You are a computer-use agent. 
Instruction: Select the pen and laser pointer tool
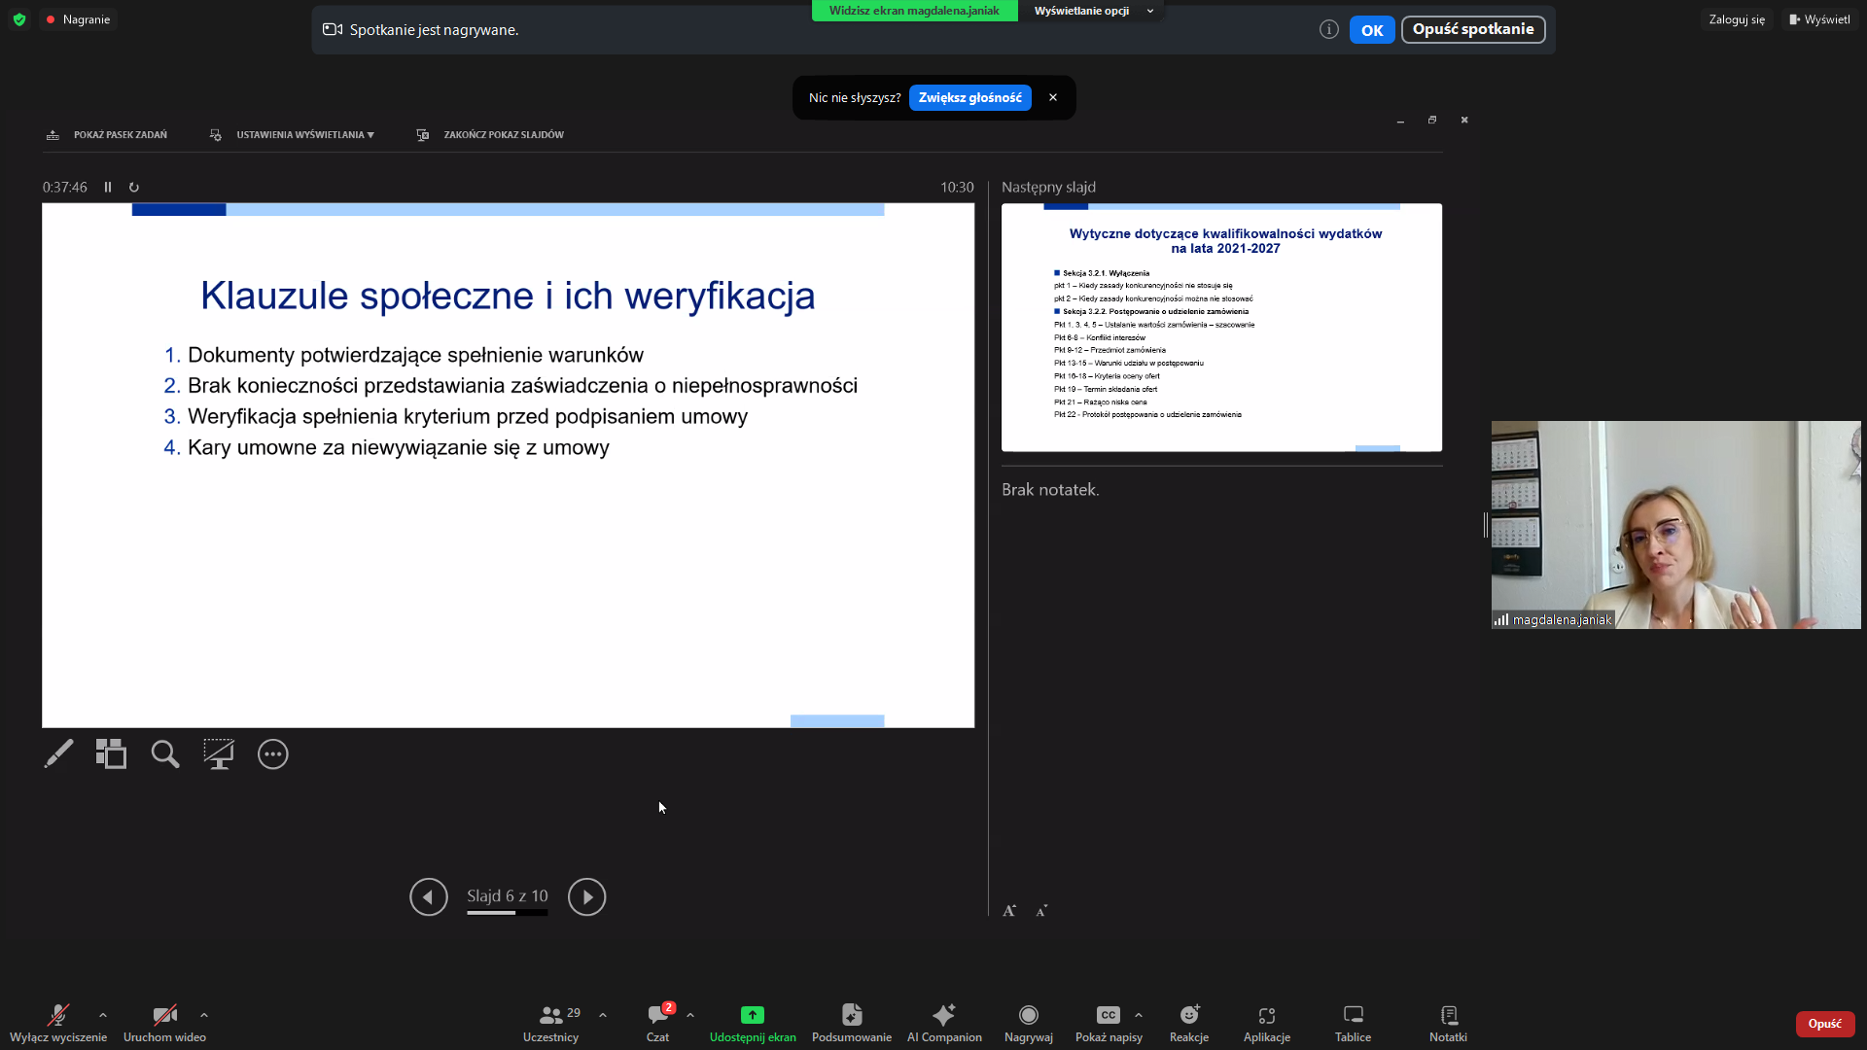coord(58,753)
